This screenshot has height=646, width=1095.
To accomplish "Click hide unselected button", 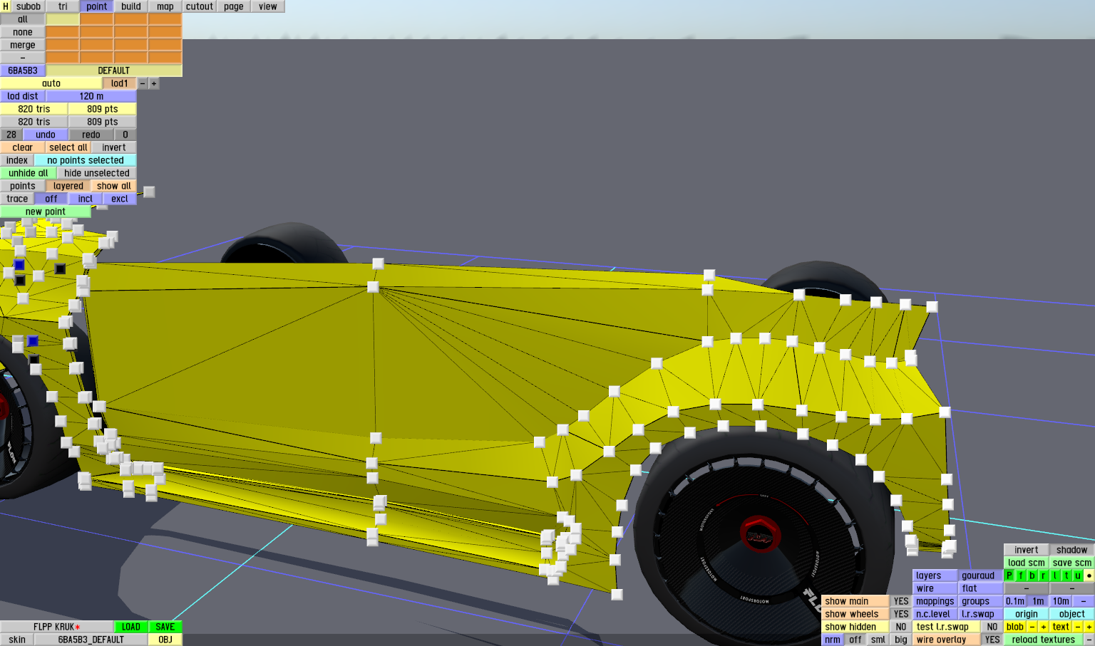I will pyautogui.click(x=97, y=173).
